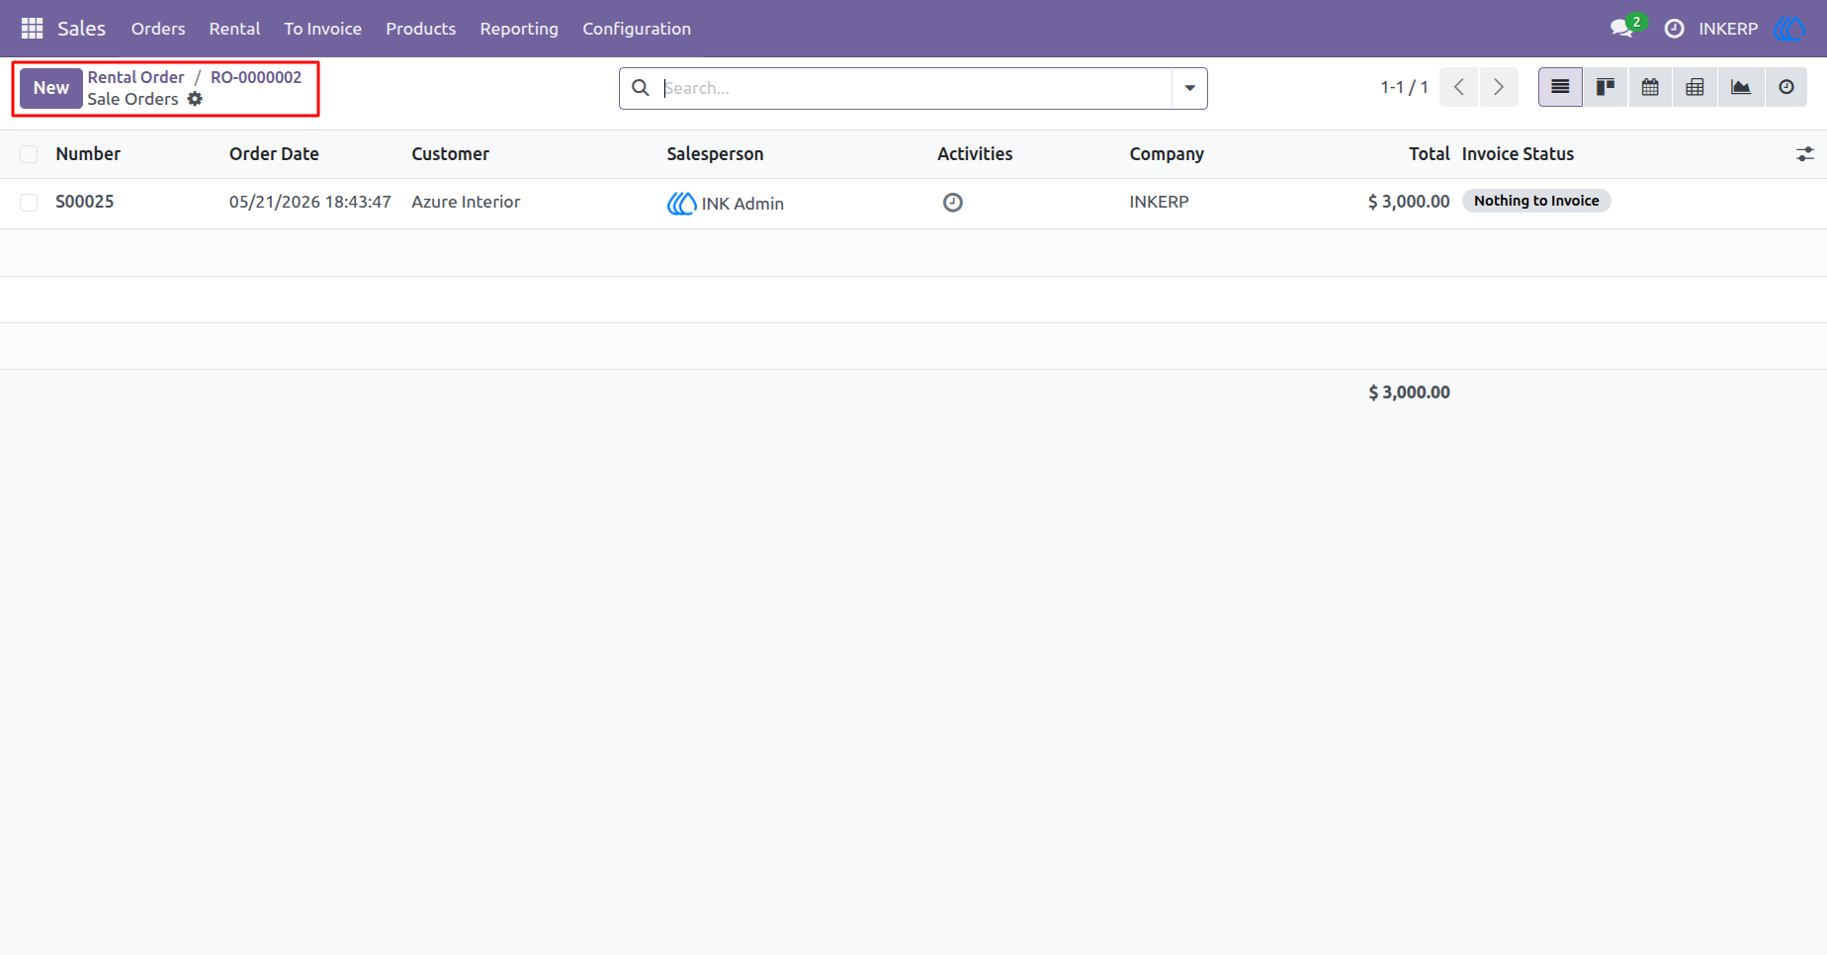Switch to calendar view

[x=1650, y=87]
